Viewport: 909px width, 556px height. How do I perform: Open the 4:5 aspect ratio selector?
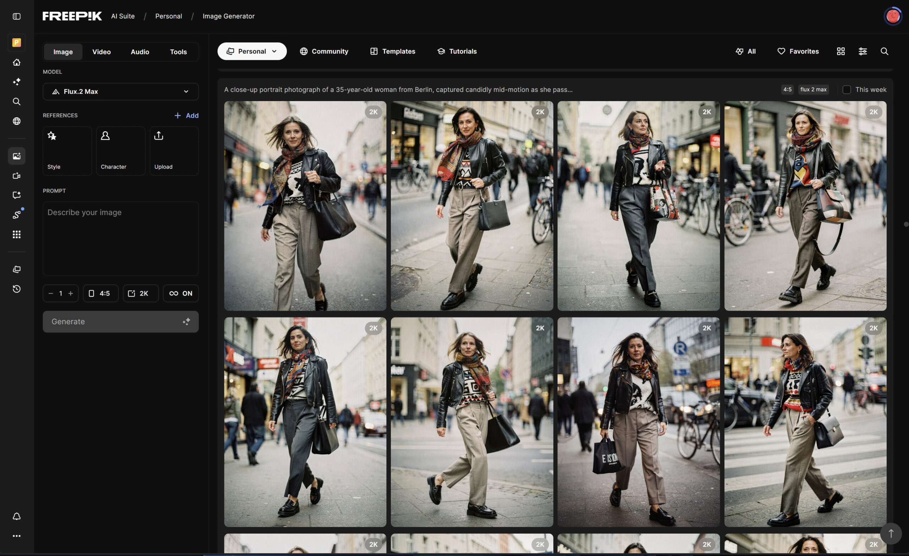click(x=100, y=293)
